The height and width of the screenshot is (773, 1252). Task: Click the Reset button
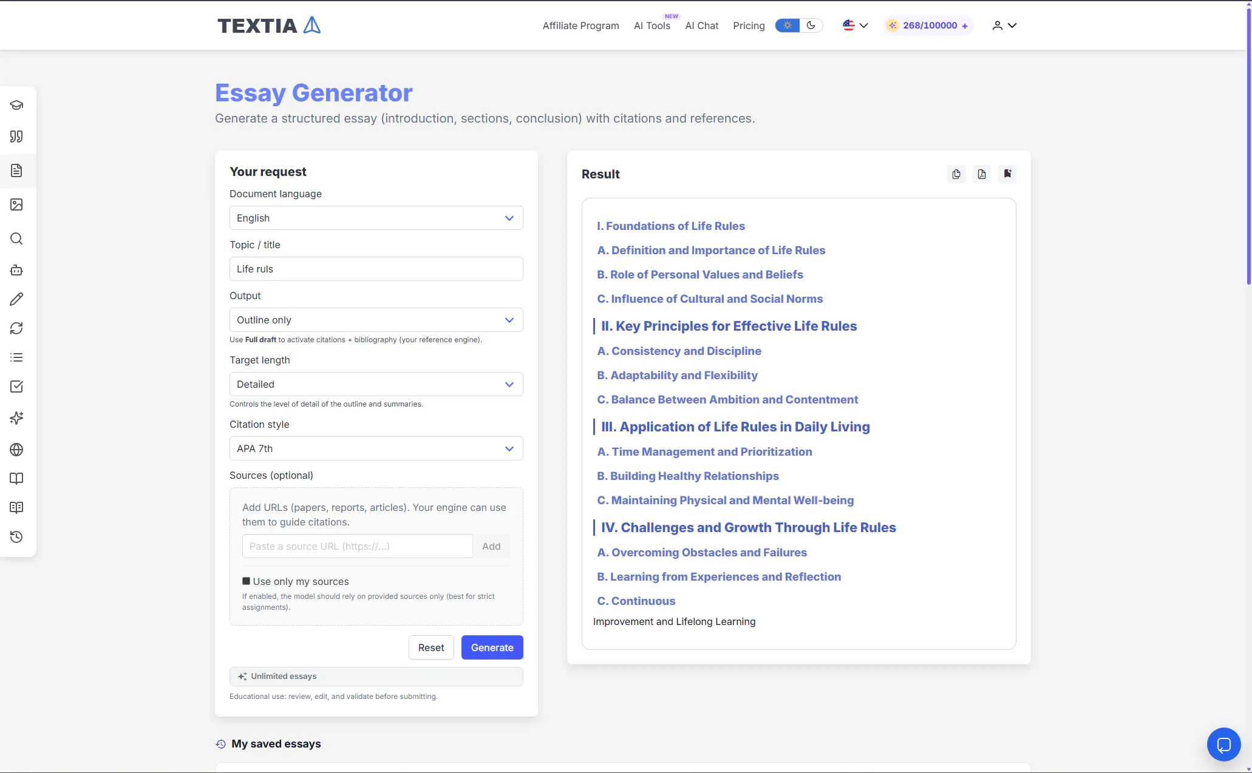431,647
